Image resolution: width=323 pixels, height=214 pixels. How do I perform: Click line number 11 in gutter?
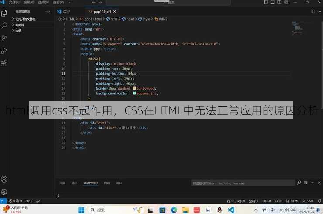63,74
